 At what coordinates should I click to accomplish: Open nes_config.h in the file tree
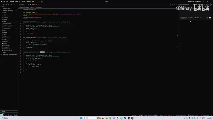coord(6,45)
